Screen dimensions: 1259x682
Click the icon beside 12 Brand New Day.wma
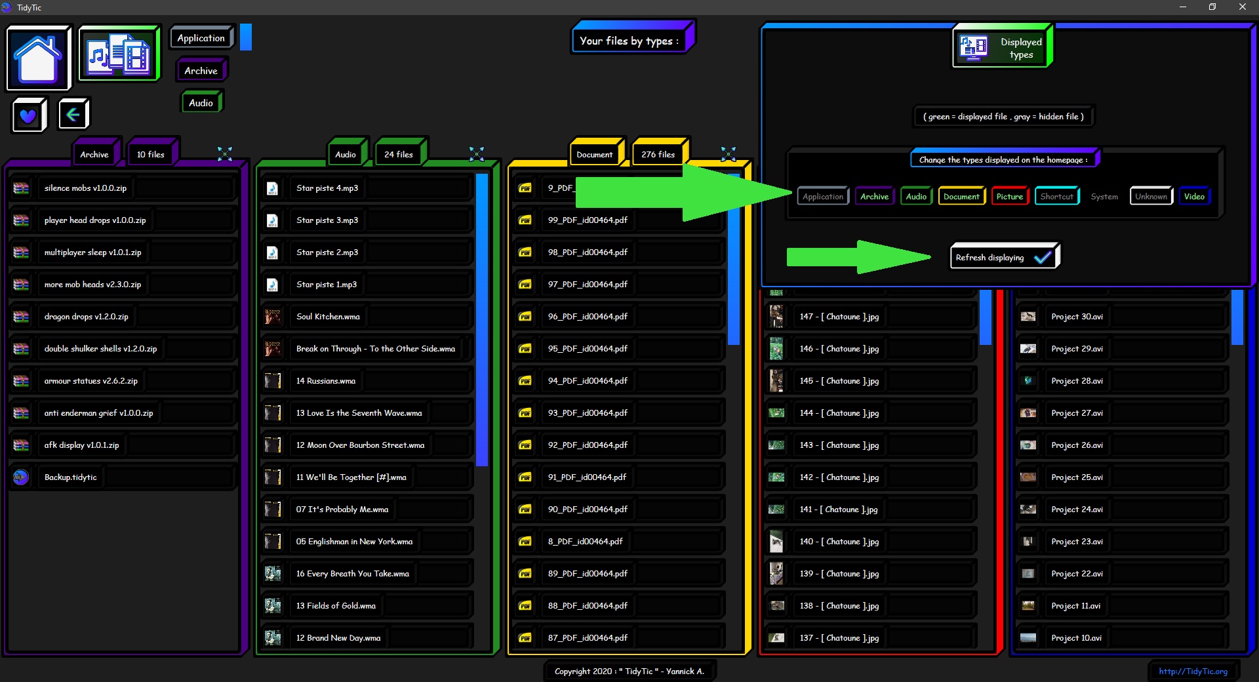click(x=272, y=638)
